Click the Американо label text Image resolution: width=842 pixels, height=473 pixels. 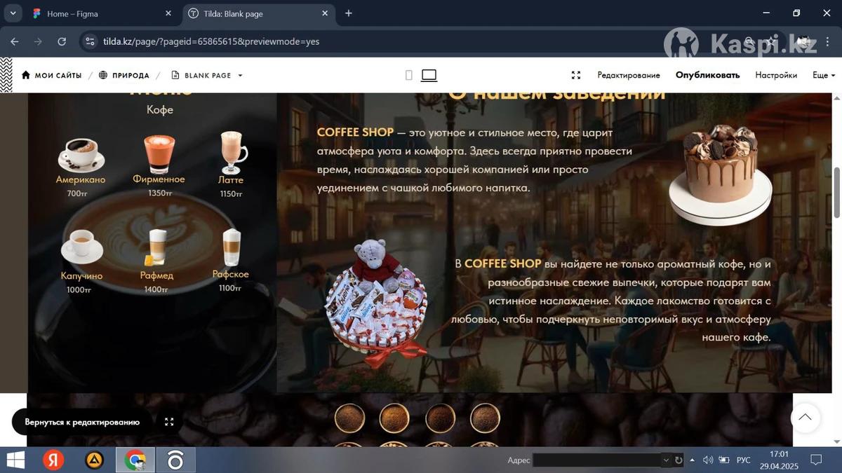tap(81, 180)
